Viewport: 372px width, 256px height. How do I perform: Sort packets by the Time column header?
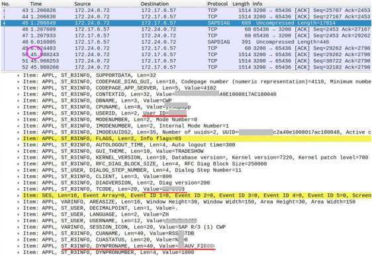coord(36,4)
